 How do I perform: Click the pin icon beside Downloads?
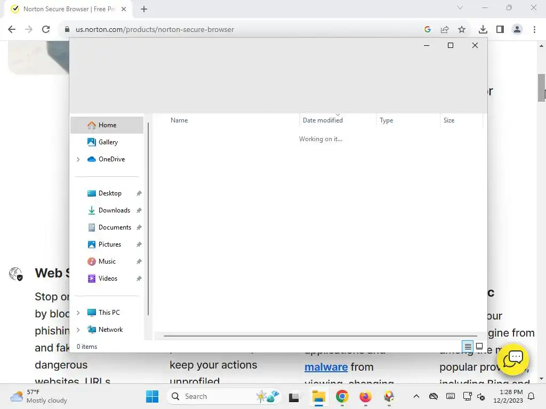[139, 210]
